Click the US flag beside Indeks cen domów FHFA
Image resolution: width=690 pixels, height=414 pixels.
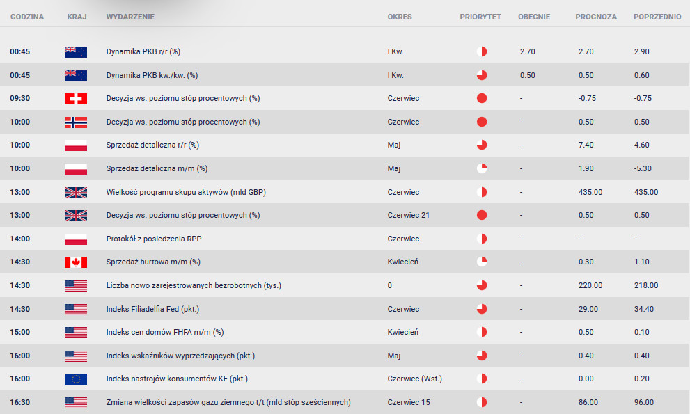pos(76,332)
